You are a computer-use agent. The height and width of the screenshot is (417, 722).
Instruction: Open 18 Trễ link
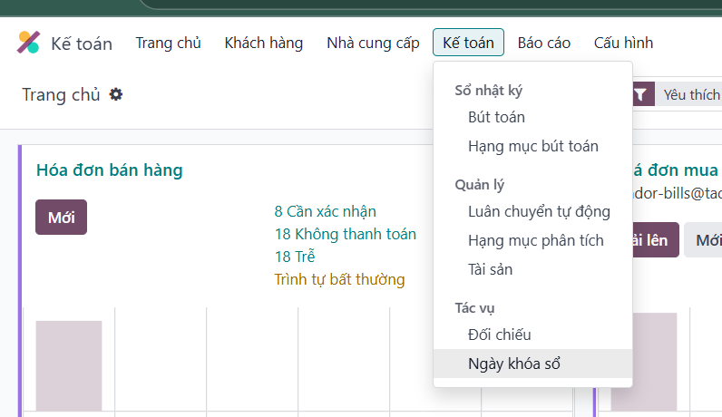click(295, 257)
